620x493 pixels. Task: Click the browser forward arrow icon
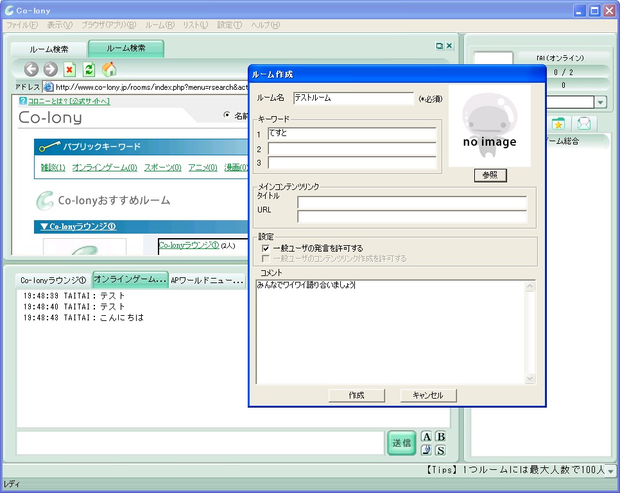(x=51, y=69)
